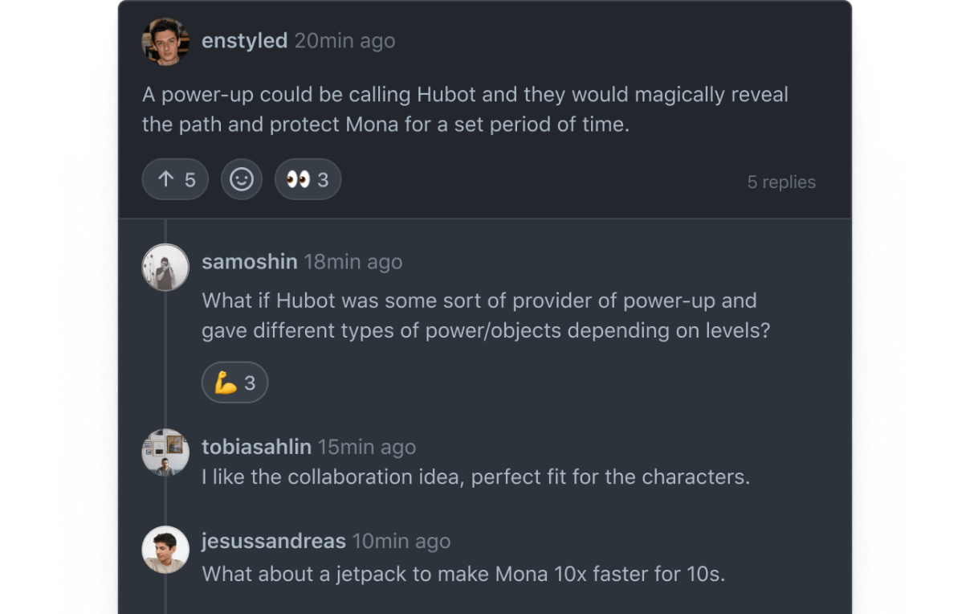Click tobiasahlin's avatar image
Viewport: 970px width, 614px height.
click(x=165, y=452)
